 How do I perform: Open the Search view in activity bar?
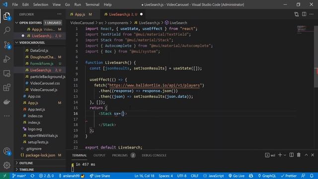point(6,30)
